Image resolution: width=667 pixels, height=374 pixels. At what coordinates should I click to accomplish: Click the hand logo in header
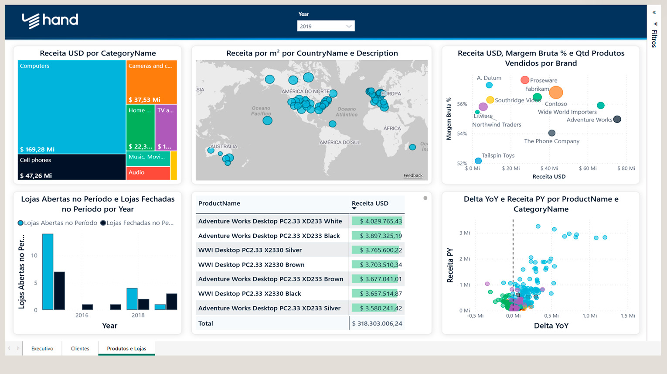tap(50, 20)
